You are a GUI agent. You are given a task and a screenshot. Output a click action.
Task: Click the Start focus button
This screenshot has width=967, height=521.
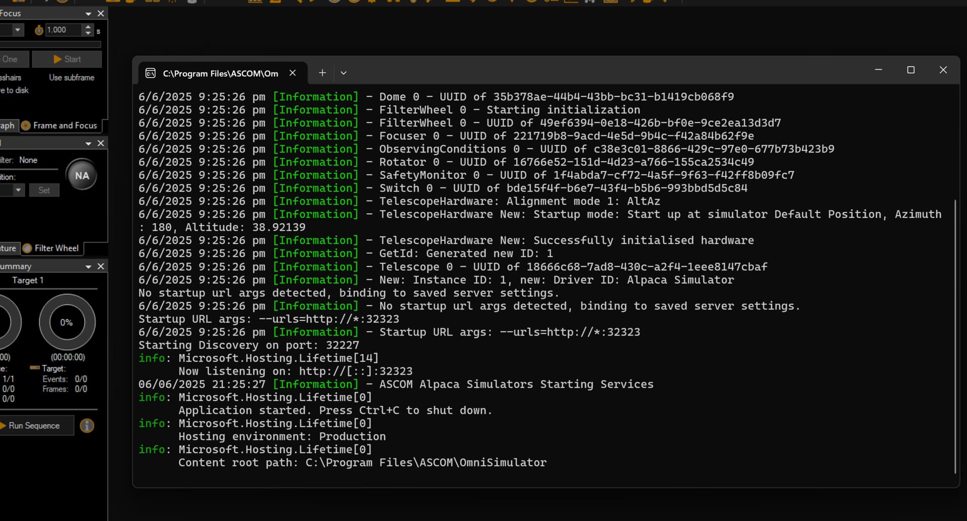point(67,59)
